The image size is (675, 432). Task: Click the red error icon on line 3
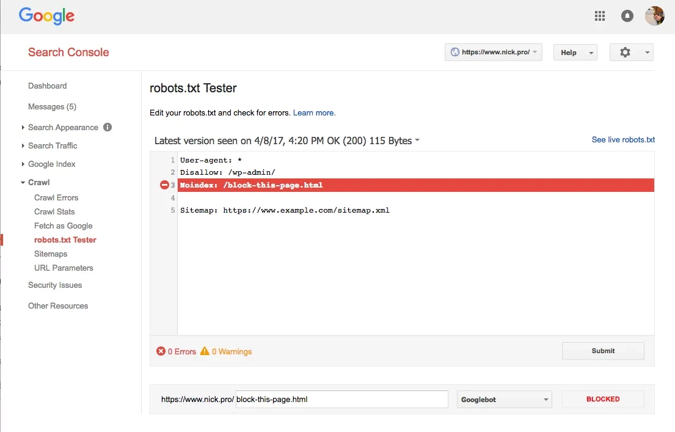pyautogui.click(x=164, y=185)
